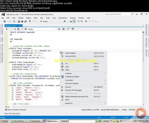This screenshot has height=123, width=149.
Task: Open the SQL menu in menu bar
Action: (42, 18)
